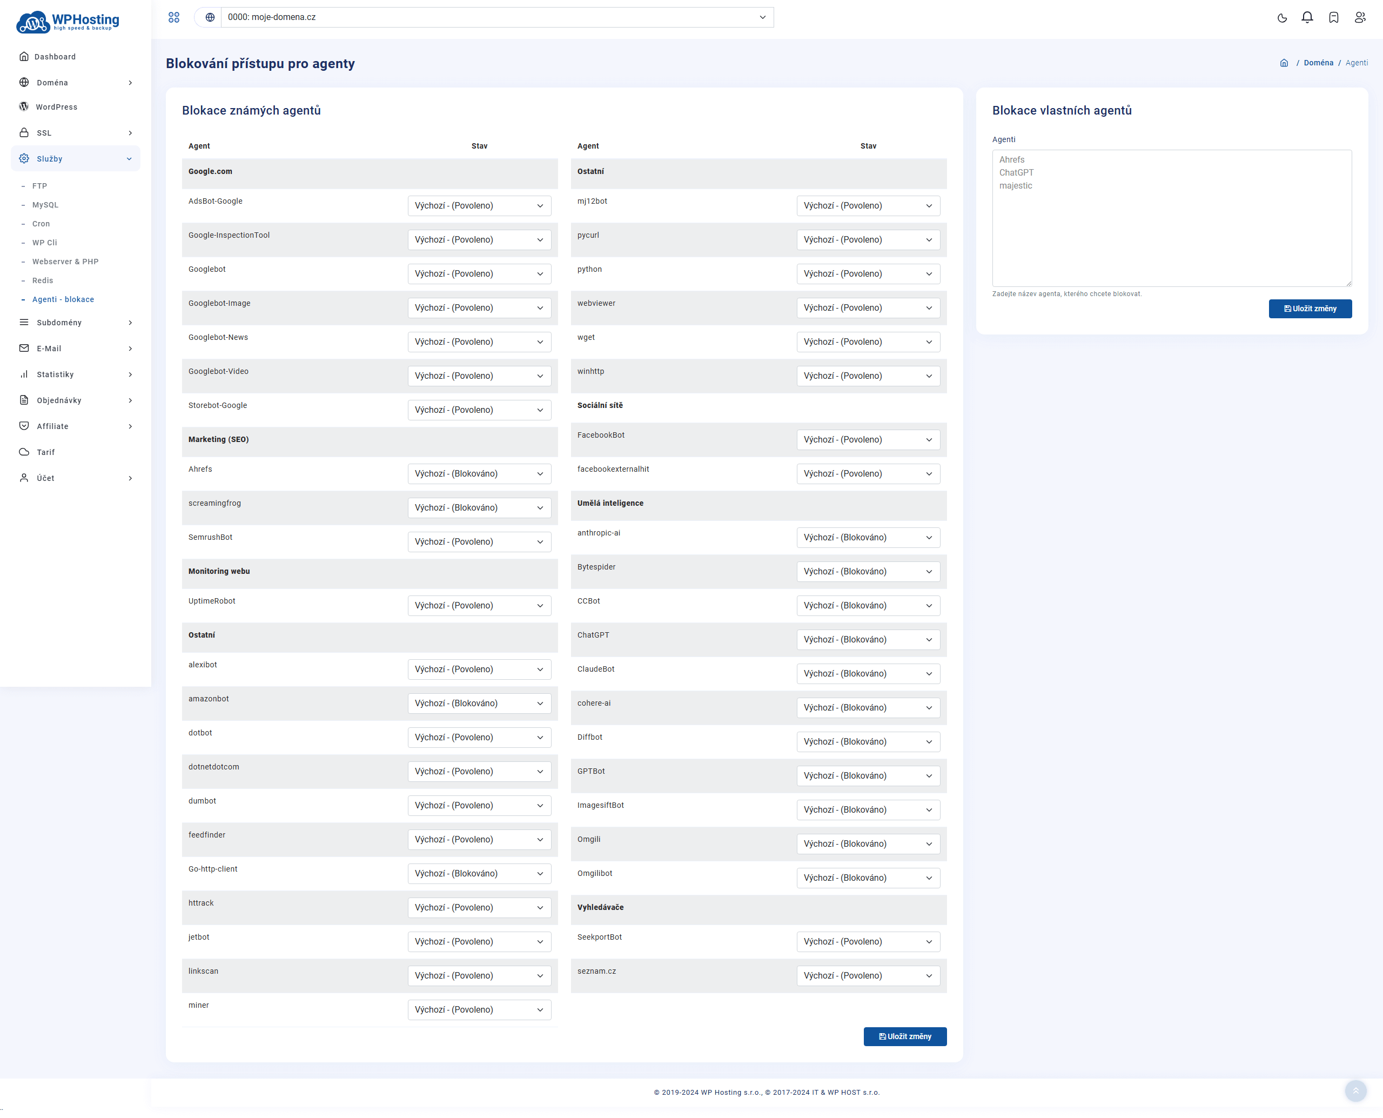Open notifications bell icon
1383x1118 pixels.
tap(1307, 17)
